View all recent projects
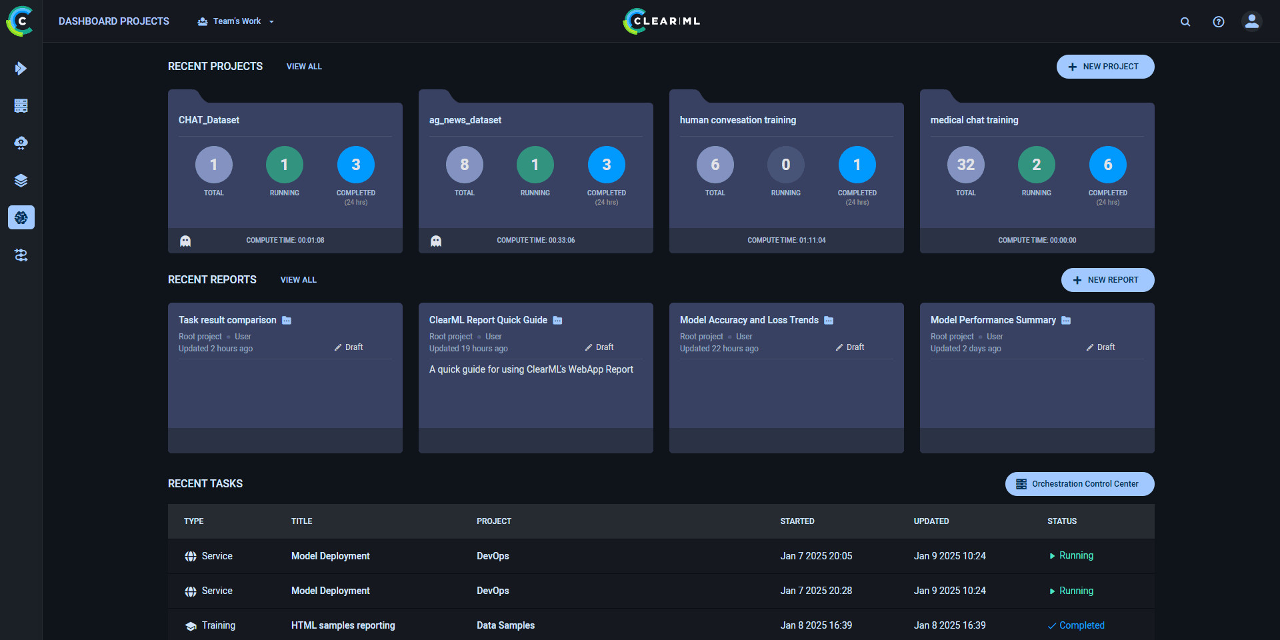1280x640 pixels. pos(304,67)
